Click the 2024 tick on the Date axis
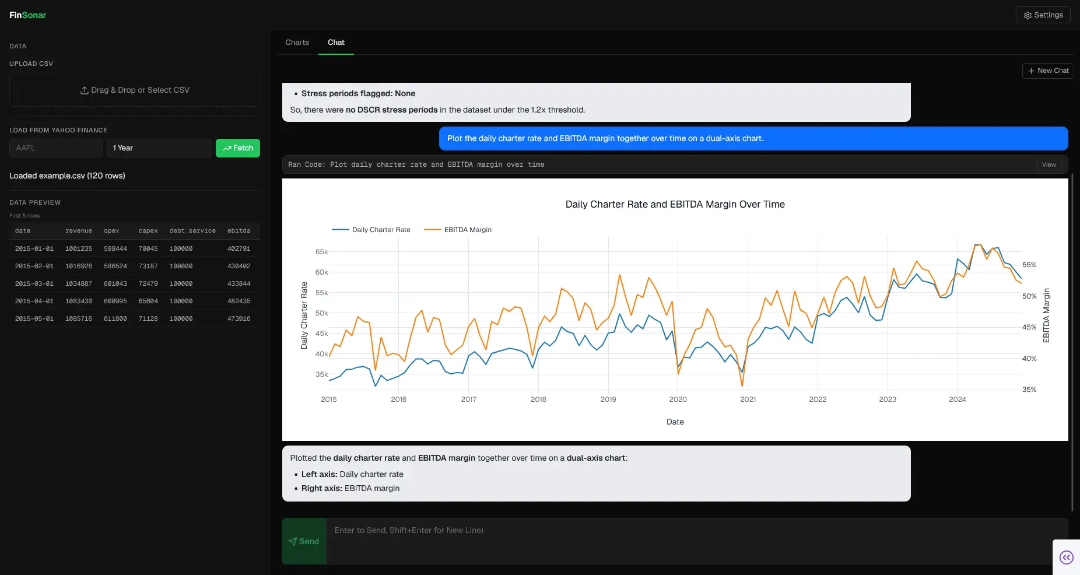Screen dimensions: 1080x575 point(957,399)
